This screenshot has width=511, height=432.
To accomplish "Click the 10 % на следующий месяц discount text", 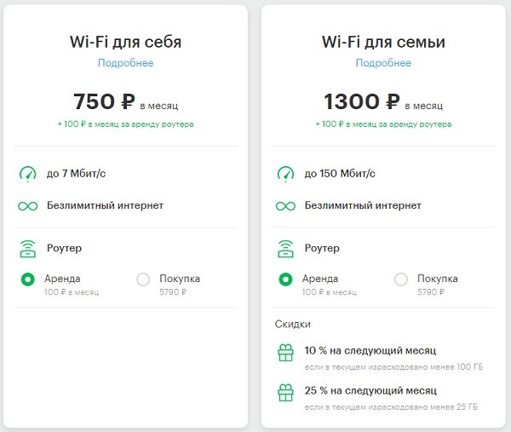I will (x=370, y=350).
